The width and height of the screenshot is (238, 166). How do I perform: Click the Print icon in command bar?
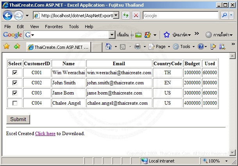[138, 46]
